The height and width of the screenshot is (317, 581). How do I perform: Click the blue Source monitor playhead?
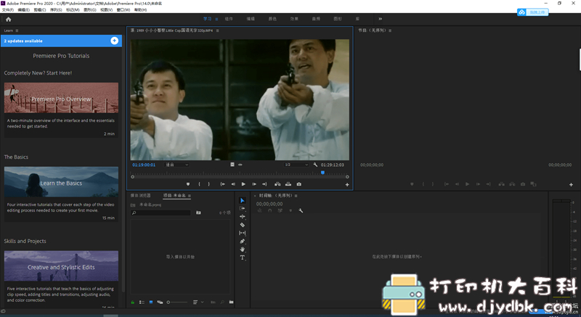pyautogui.click(x=322, y=173)
